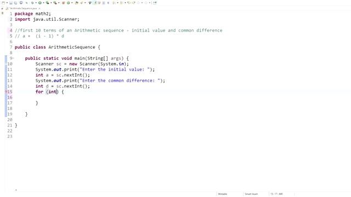Expand the Debug dropdown arrow
Viewport: 351px width, 197px height.
pos(36,3)
